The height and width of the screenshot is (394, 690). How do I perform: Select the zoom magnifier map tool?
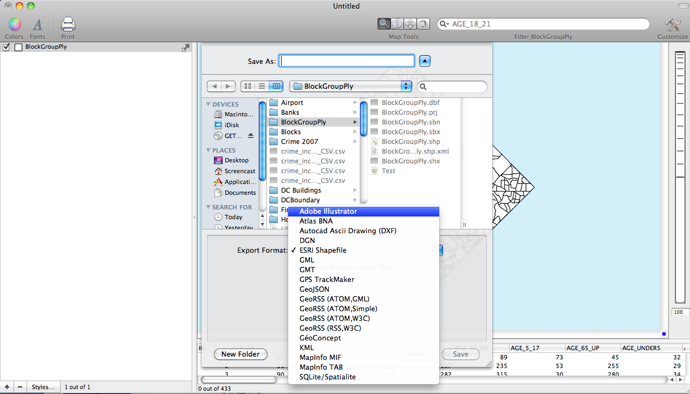click(384, 24)
